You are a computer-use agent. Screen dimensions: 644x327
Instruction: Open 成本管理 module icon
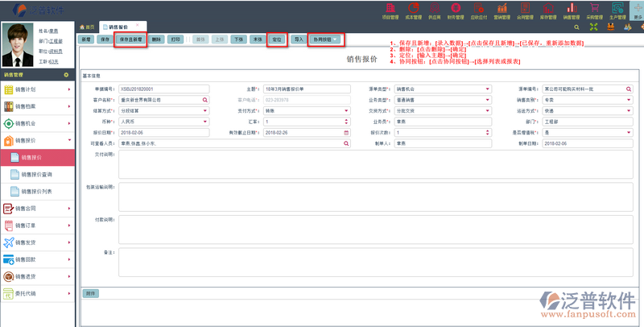tap(413, 8)
